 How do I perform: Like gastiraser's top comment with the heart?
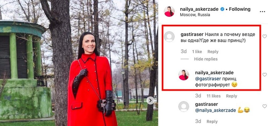[265, 36]
